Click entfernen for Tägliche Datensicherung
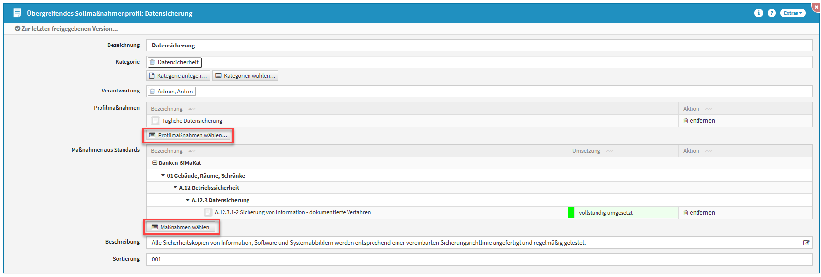 point(699,121)
